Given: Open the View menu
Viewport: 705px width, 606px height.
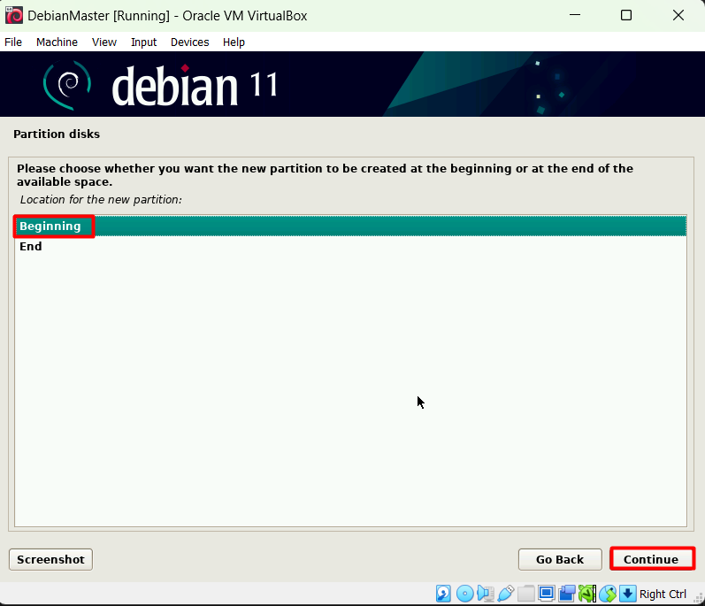Looking at the screenshot, I should tap(103, 42).
